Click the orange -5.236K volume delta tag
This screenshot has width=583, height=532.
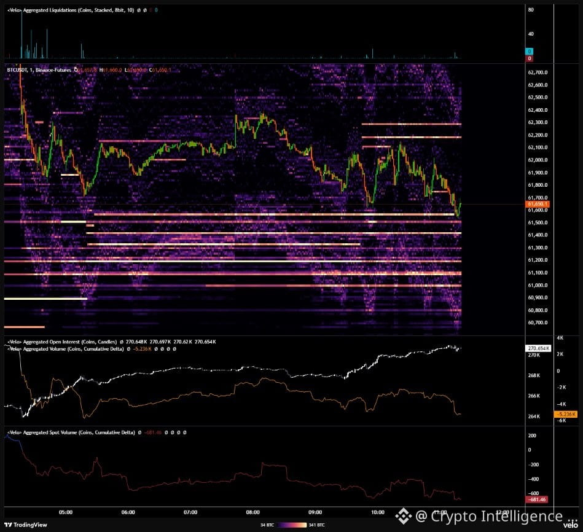(x=566, y=414)
